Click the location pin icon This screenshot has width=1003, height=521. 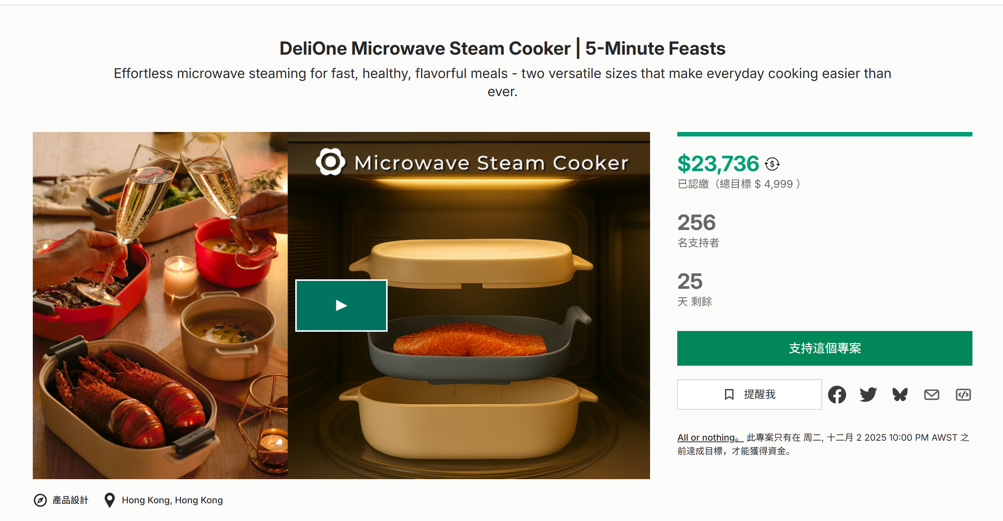click(110, 500)
